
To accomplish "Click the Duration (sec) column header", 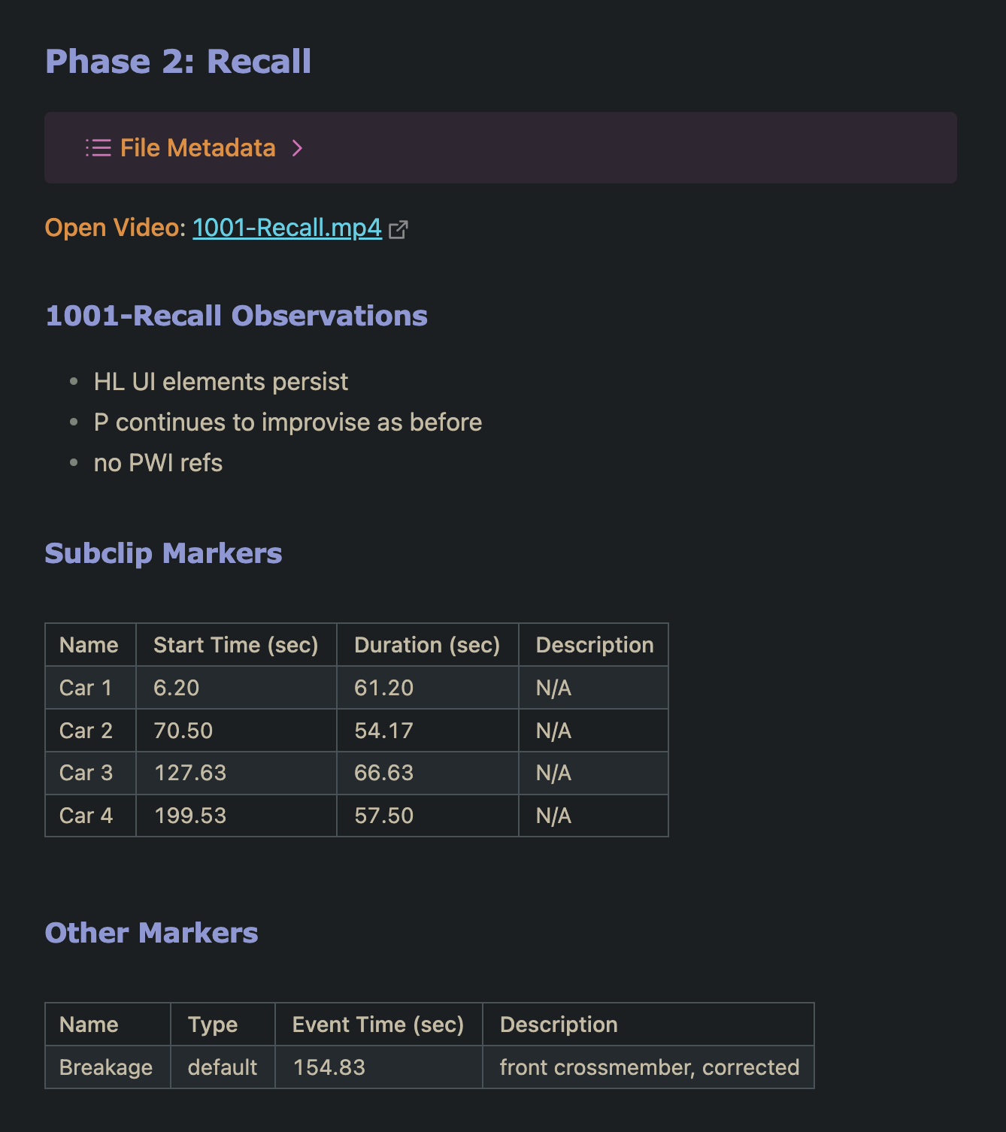I will click(426, 645).
